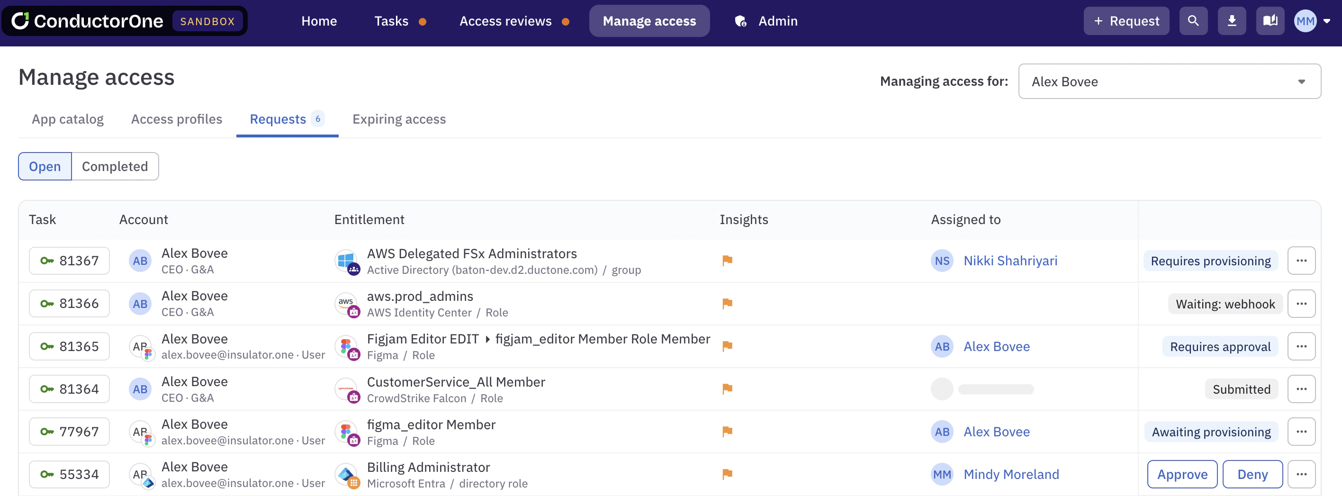Image resolution: width=1342 pixels, height=496 pixels.
Task: Select the Open requests filter
Action: pyautogui.click(x=45, y=166)
